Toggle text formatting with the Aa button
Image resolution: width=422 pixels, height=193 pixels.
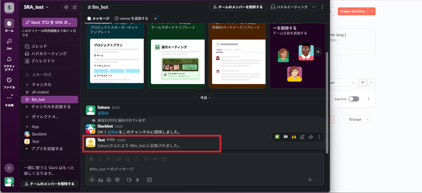click(x=100, y=180)
